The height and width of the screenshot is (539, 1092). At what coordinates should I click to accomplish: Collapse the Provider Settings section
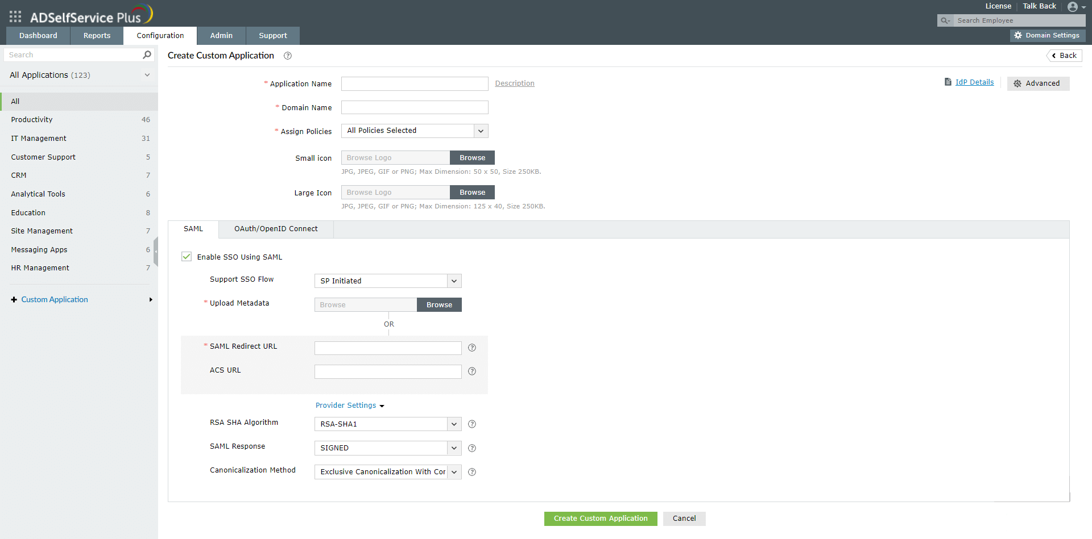(x=382, y=406)
